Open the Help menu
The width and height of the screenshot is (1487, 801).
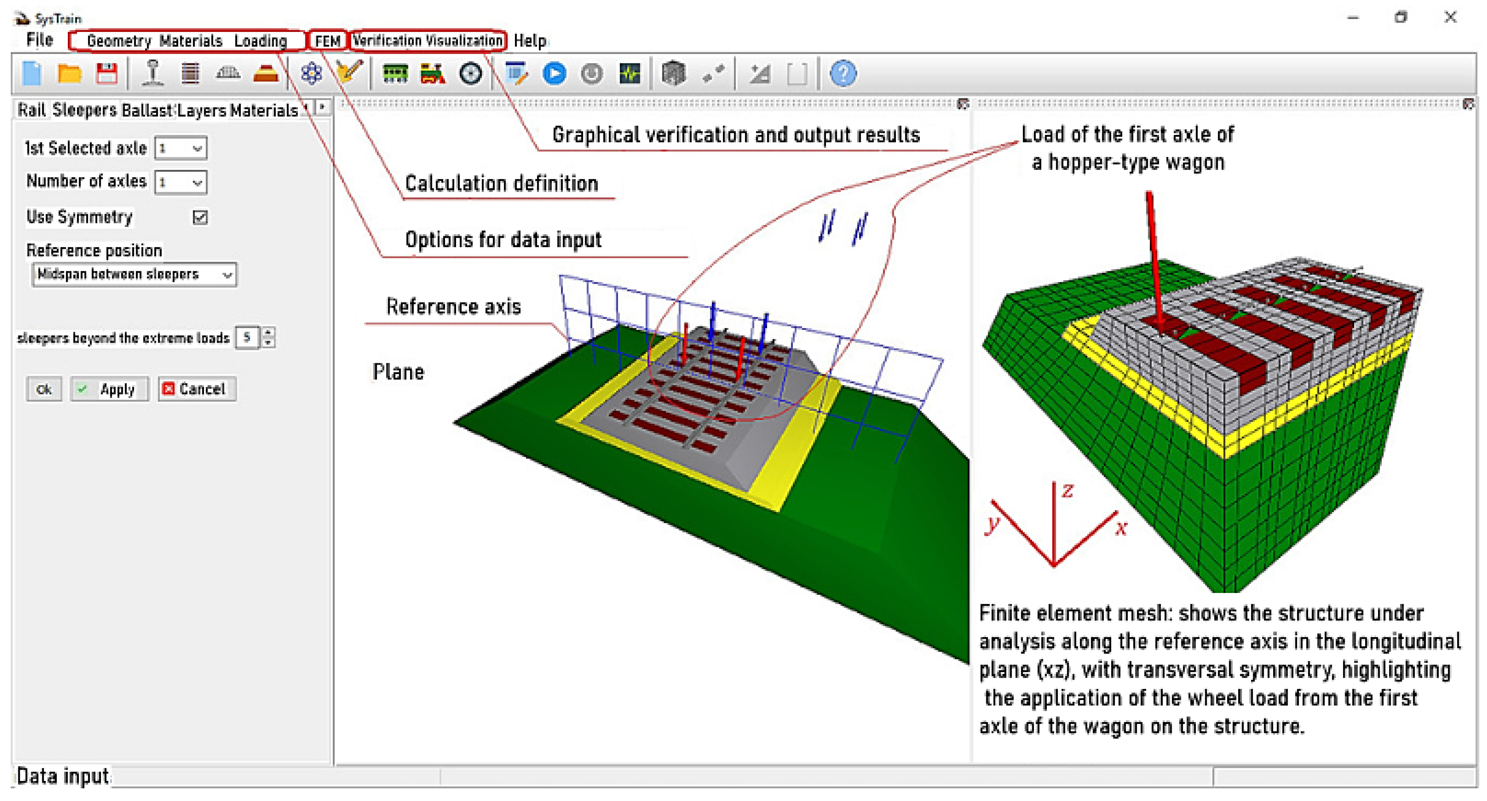(530, 41)
